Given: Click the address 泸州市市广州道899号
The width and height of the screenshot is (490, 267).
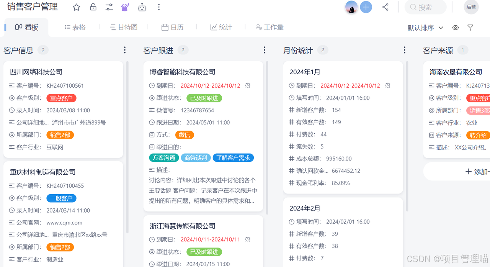Looking at the screenshot, I should (79, 123).
